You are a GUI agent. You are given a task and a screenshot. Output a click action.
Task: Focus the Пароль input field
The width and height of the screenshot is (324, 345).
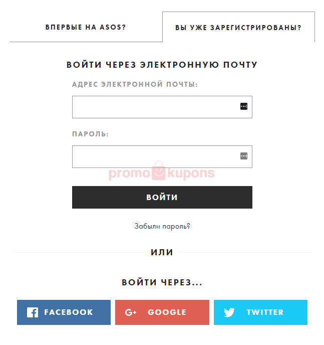coord(162,156)
